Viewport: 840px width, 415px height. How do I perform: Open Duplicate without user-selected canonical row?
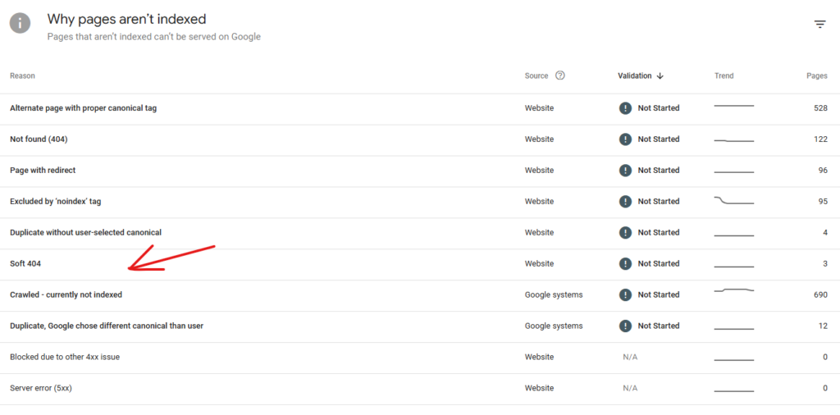pos(85,233)
